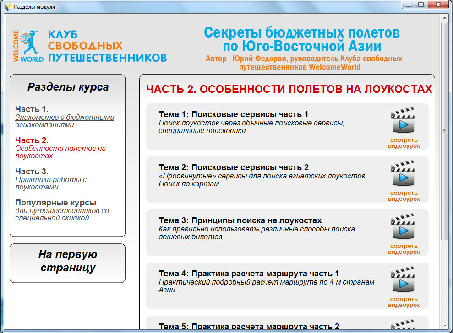Select Часть 2 in course sections
The image size is (453, 333).
coord(32,140)
